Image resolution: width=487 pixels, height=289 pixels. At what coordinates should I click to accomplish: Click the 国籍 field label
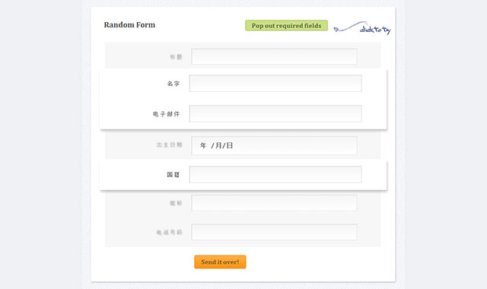(x=173, y=174)
